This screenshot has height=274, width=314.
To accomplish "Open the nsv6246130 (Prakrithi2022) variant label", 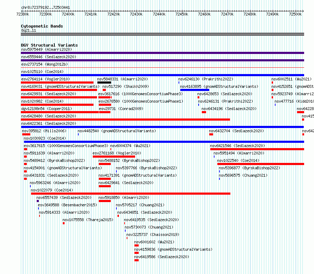I will 206,79.
